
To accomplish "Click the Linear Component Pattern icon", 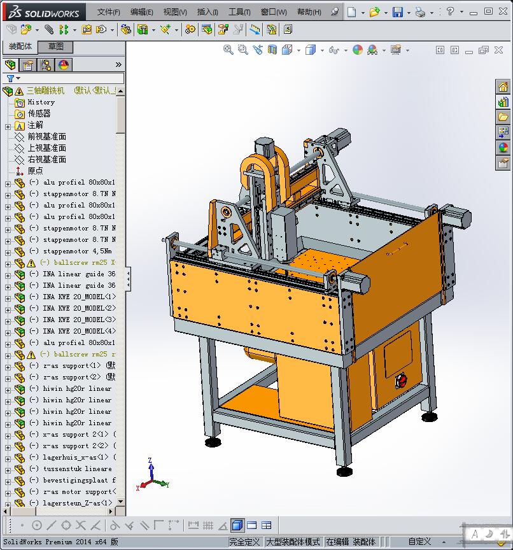I will point(64,29).
